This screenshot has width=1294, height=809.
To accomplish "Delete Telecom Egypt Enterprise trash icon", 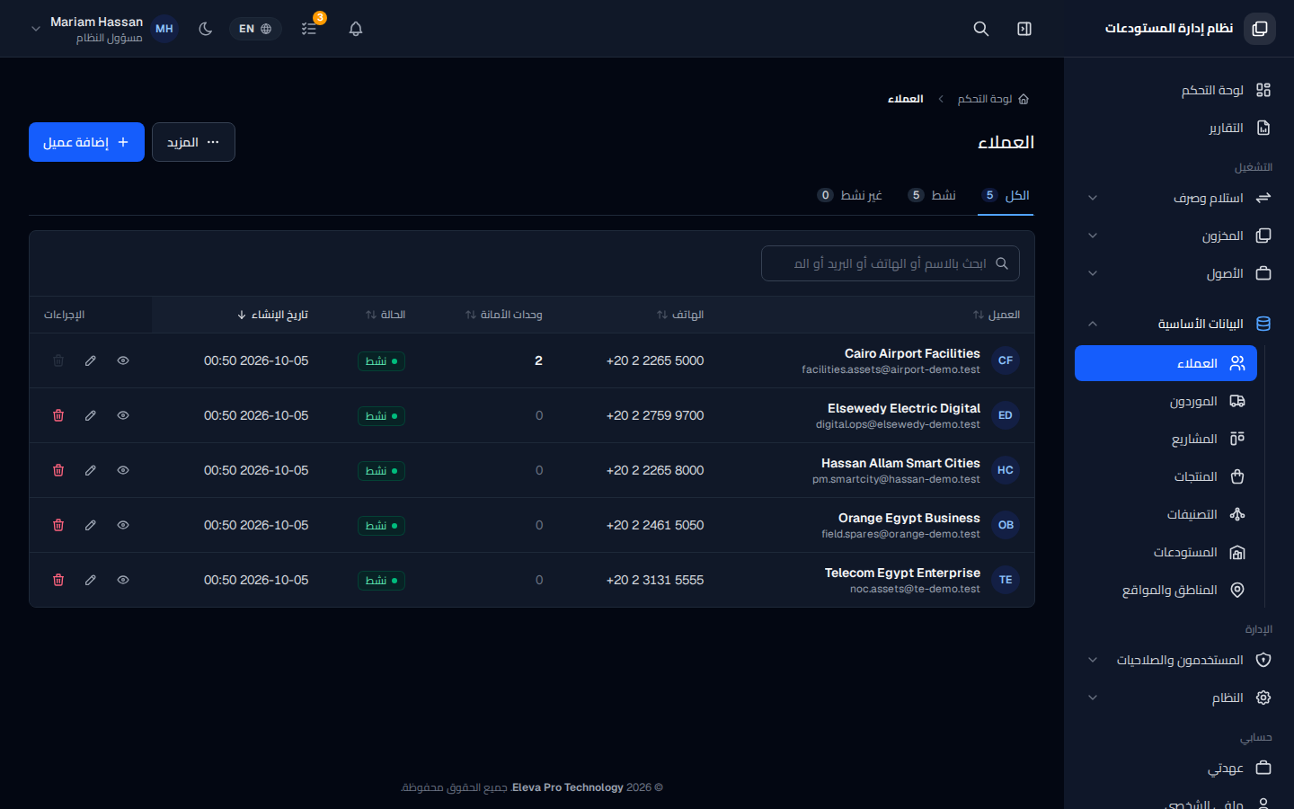I will pyautogui.click(x=58, y=580).
